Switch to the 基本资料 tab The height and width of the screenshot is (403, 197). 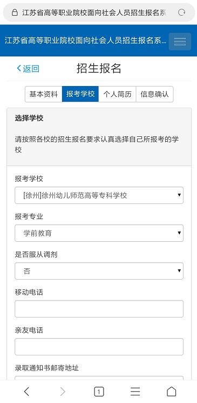[44, 94]
